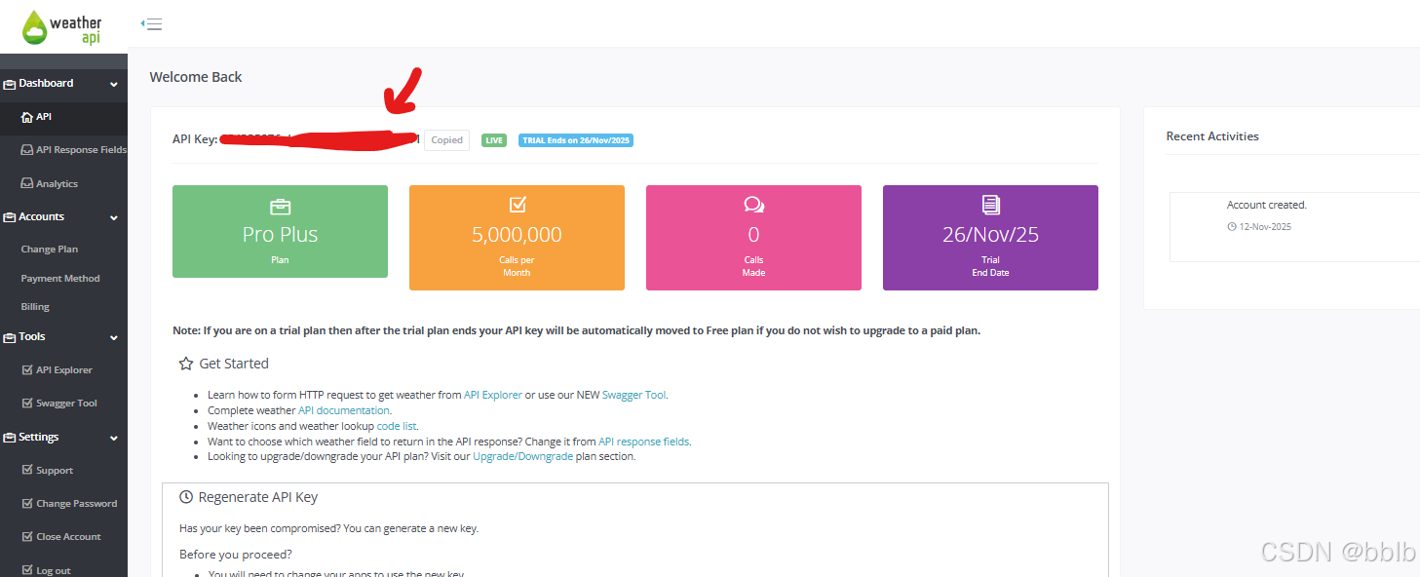Click the Swagger Tool checkmark icon
1420x577 pixels.
point(27,404)
